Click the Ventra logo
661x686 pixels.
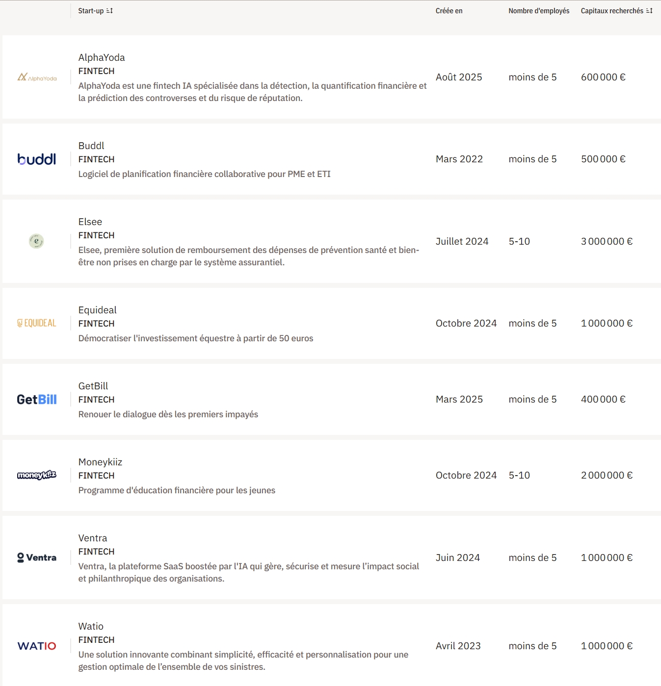coord(37,558)
